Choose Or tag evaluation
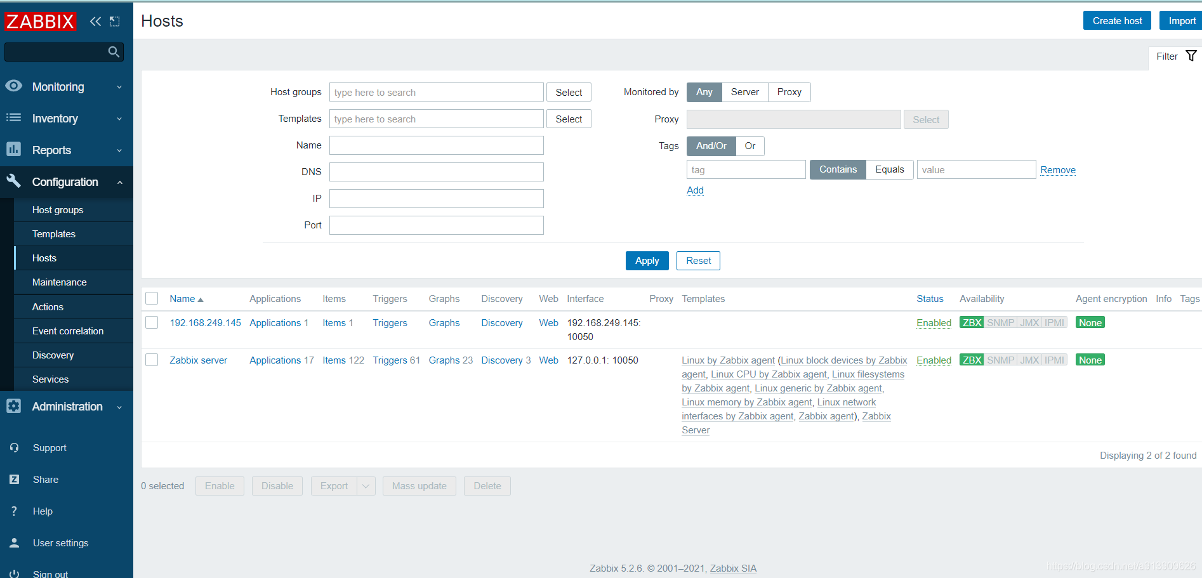This screenshot has height=578, width=1202. [750, 146]
